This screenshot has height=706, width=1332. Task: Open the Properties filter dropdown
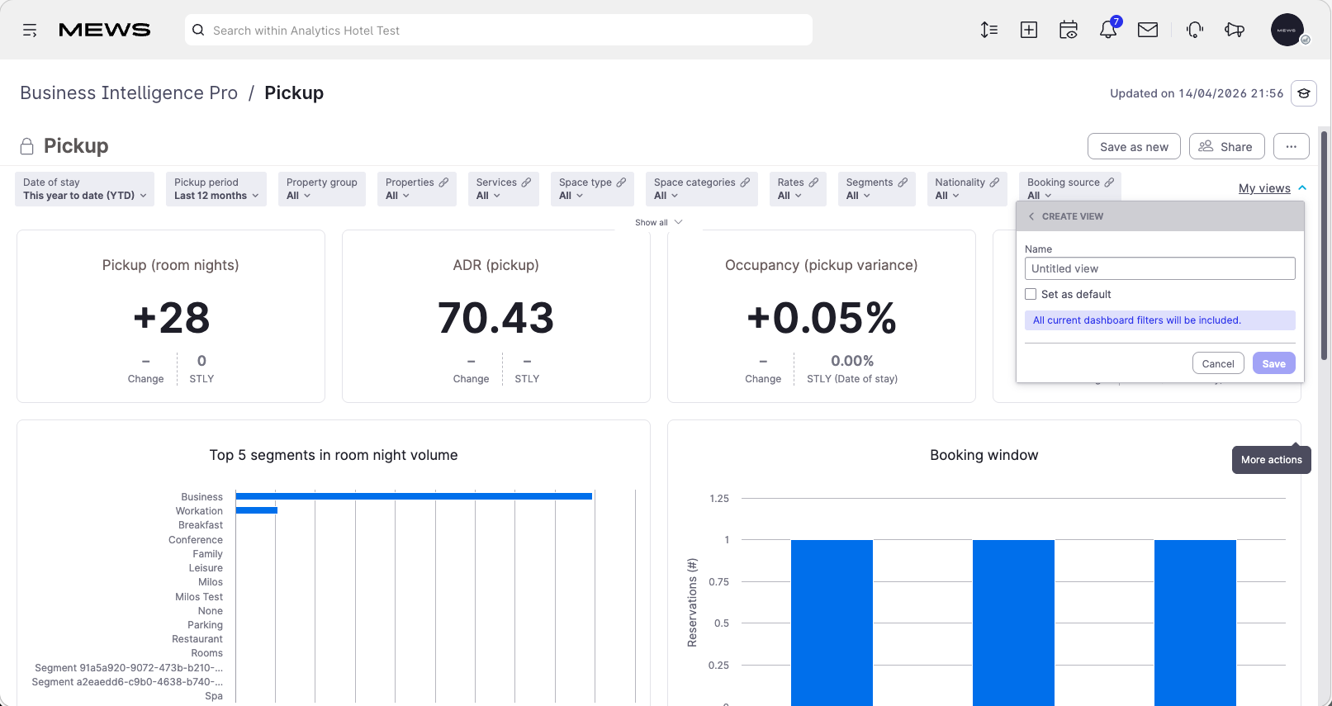click(417, 189)
